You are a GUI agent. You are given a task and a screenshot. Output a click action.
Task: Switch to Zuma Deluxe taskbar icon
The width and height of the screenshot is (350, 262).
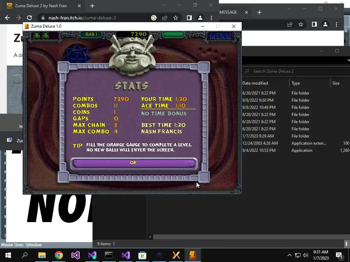[x=192, y=255]
